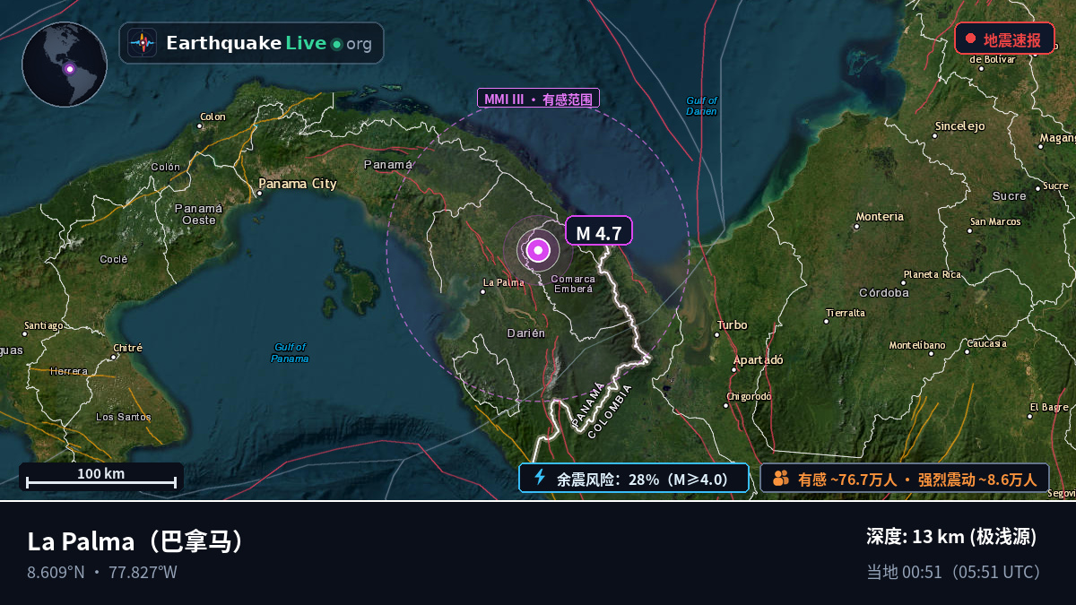The height and width of the screenshot is (605, 1076).
Task: Click the Earthquake Live compass logo icon
Action: [142, 43]
